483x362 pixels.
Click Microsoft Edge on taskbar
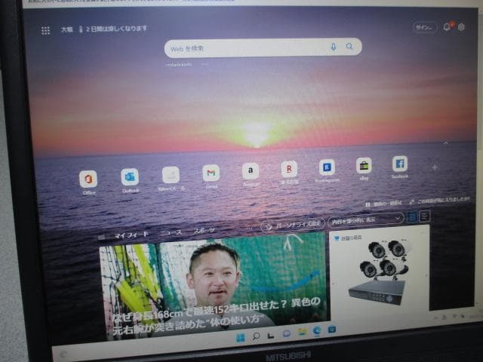point(317,331)
